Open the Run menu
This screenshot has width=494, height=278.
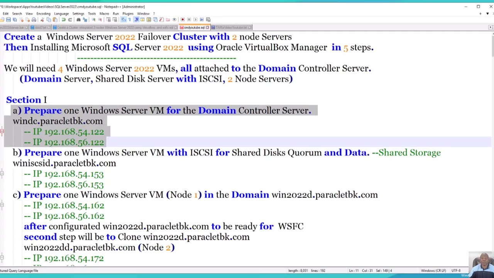pos(116,14)
